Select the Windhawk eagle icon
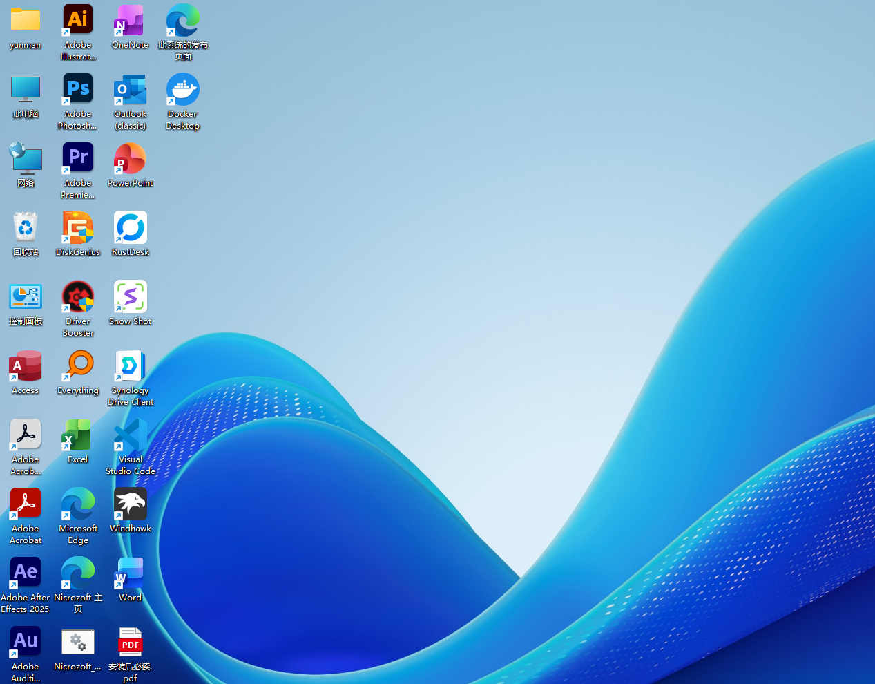The image size is (875, 684). pos(130,504)
